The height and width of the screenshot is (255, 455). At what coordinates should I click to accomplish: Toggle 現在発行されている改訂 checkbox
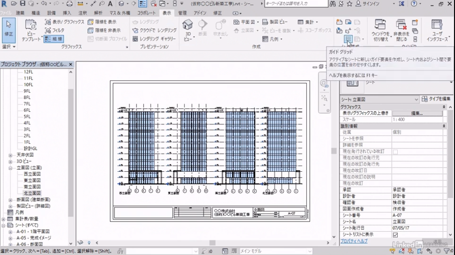pyautogui.click(x=395, y=152)
